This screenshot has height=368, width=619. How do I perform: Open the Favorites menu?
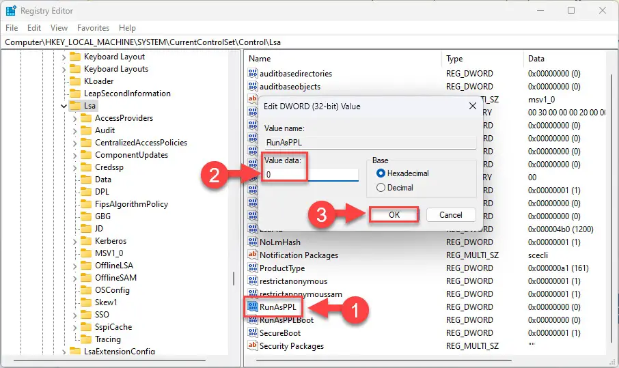[93, 28]
